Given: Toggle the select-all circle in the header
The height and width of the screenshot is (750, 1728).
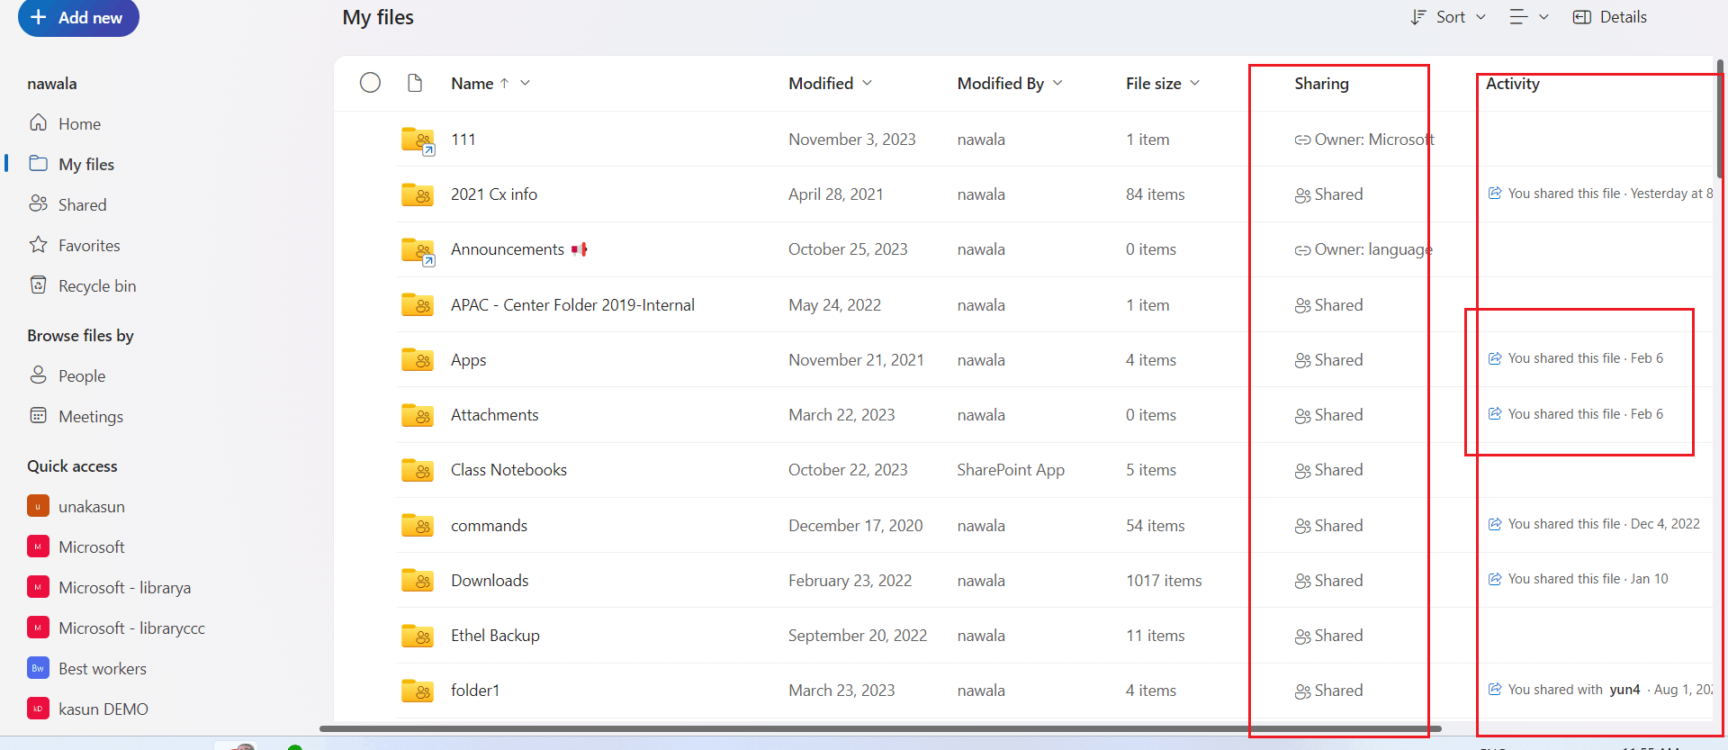Looking at the screenshot, I should 370,82.
